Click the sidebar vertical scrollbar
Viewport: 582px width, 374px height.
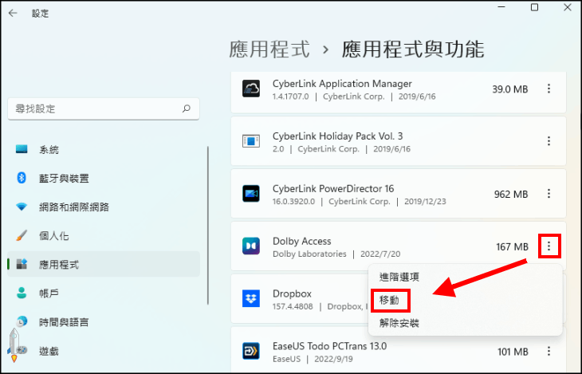click(x=208, y=226)
